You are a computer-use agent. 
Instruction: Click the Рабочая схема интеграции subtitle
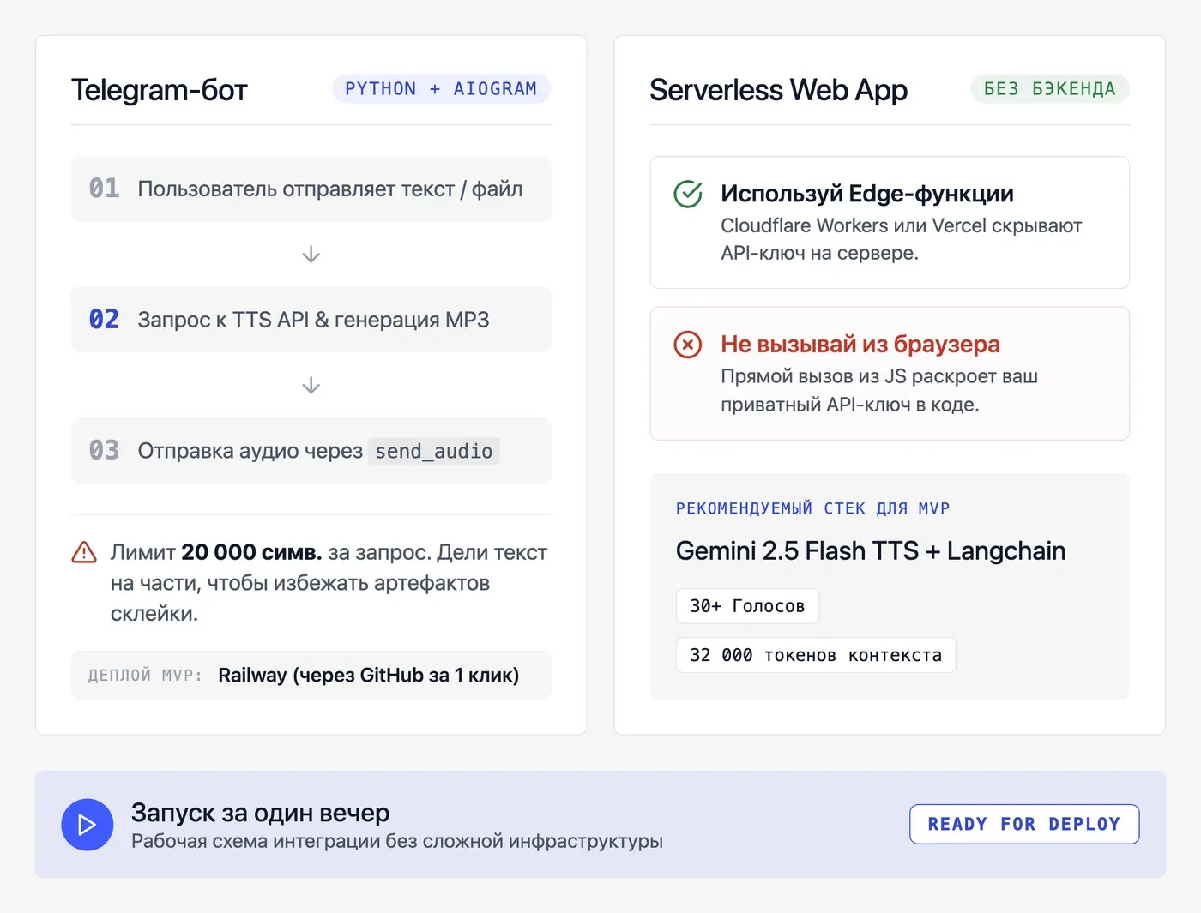point(397,842)
